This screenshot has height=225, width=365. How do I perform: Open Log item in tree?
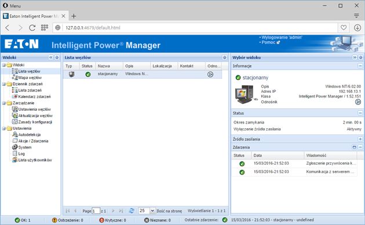[x=21, y=154]
